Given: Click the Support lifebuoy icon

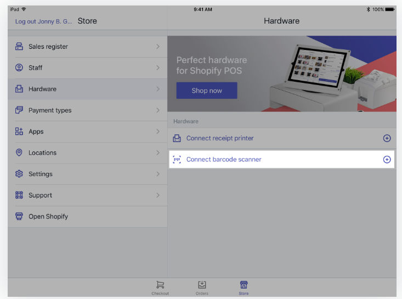Looking at the screenshot, I should 19,195.
